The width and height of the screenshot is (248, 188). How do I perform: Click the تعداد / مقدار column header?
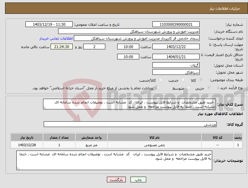click(59, 137)
